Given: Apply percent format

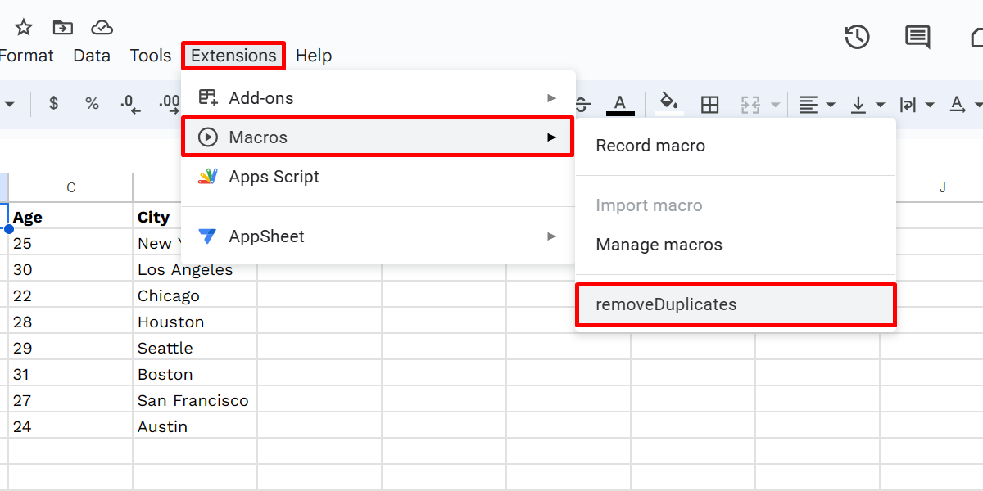Looking at the screenshot, I should [x=92, y=104].
